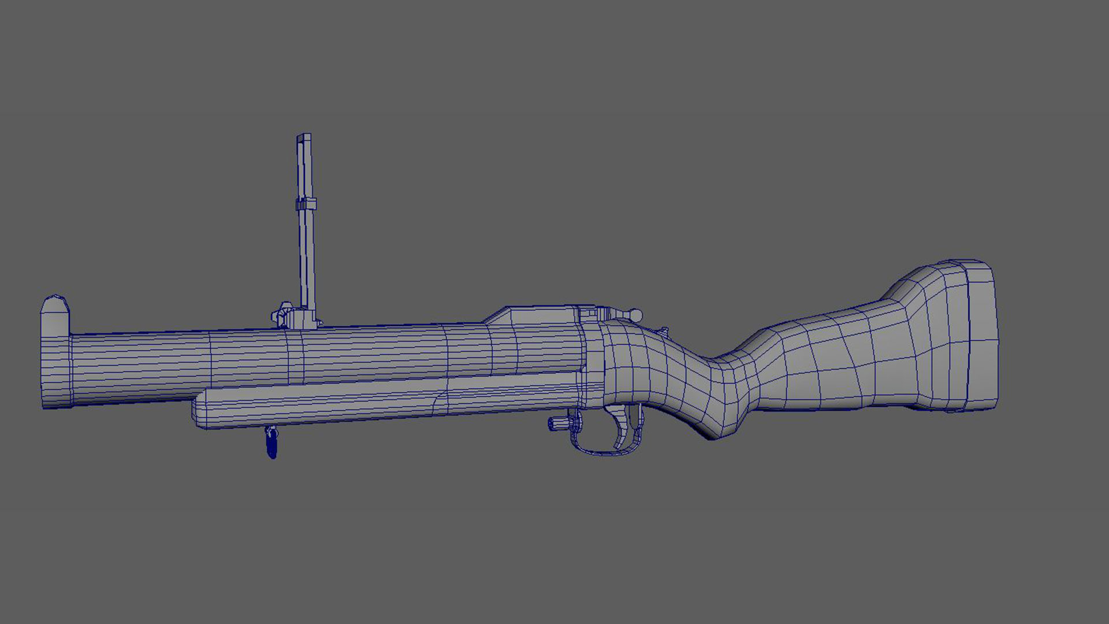Screen dimensions: 1109x624
Task: Click the muzzle end ring of the barrel
Action: (x=55, y=370)
